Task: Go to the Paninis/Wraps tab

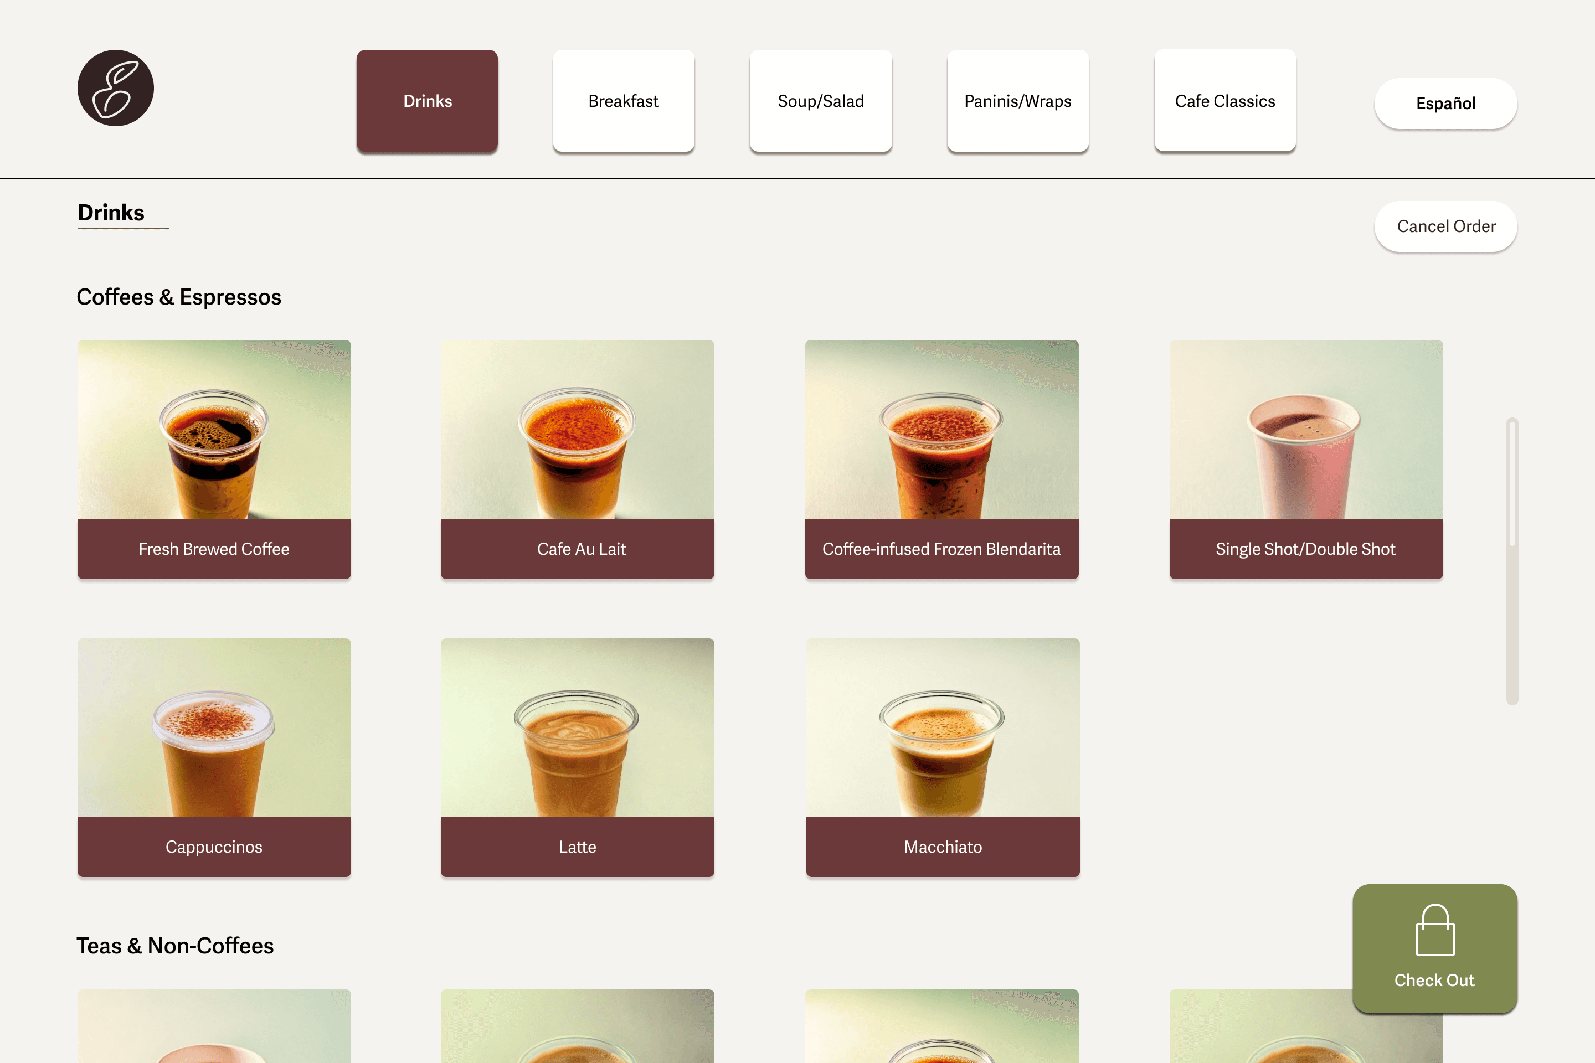Action: pyautogui.click(x=1017, y=101)
